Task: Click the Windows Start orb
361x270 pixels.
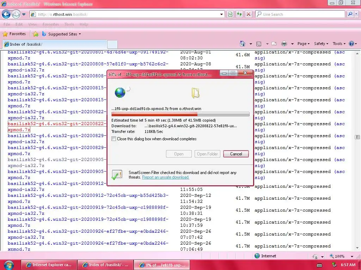Action: 8,265
